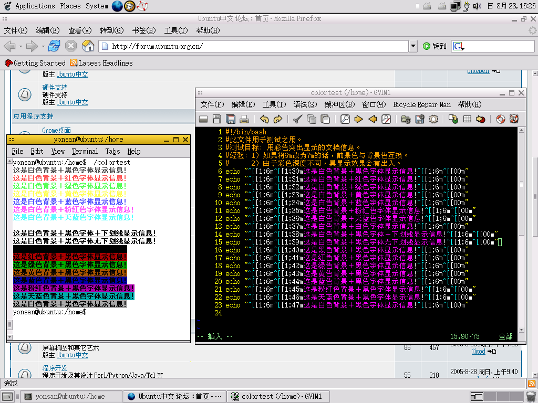
Task: Click GVIM vertical scrollbar down arrow
Action: pyautogui.click(x=522, y=330)
